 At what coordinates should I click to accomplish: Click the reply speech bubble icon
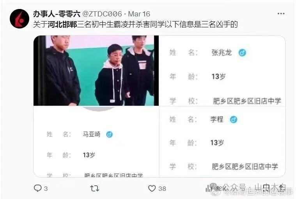pos(37,188)
